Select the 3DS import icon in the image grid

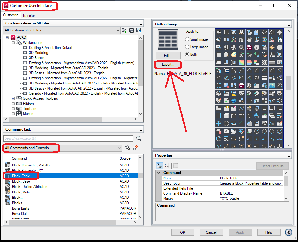pos(280,40)
